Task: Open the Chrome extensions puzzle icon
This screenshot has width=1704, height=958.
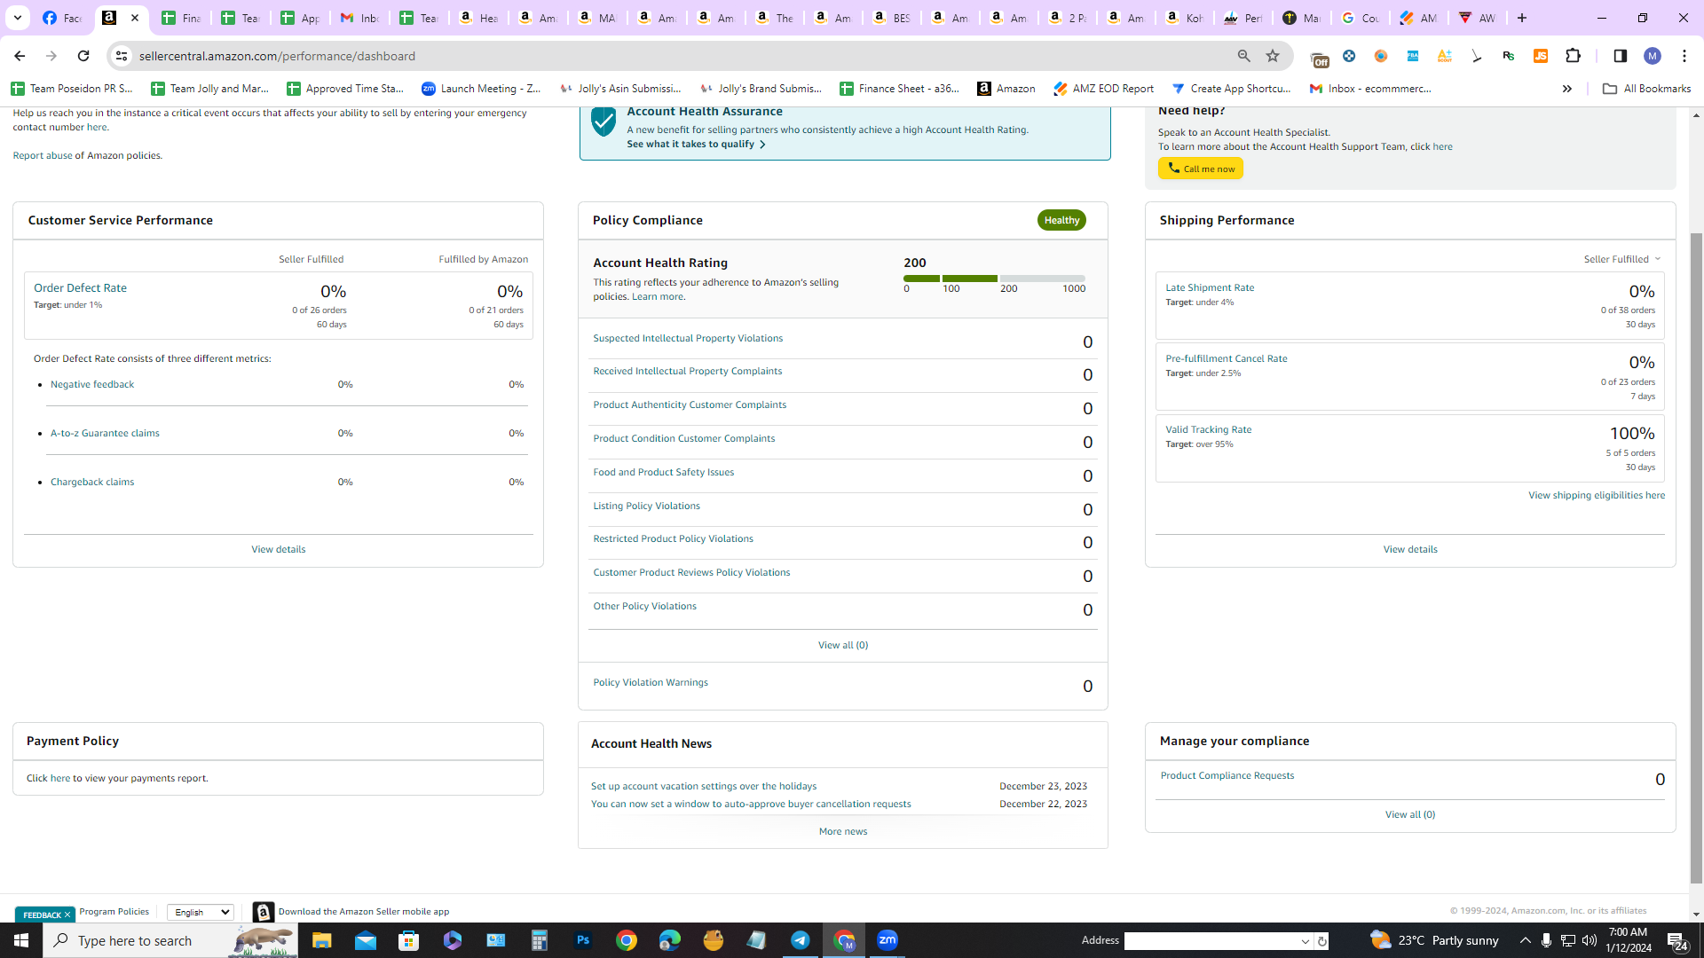Action: tap(1574, 56)
